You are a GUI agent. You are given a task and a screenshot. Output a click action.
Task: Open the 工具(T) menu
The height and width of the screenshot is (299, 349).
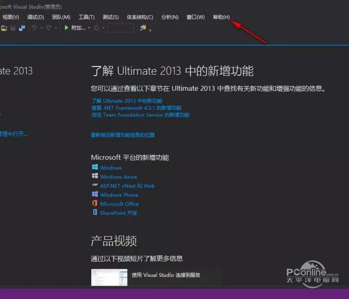[x=87, y=17]
